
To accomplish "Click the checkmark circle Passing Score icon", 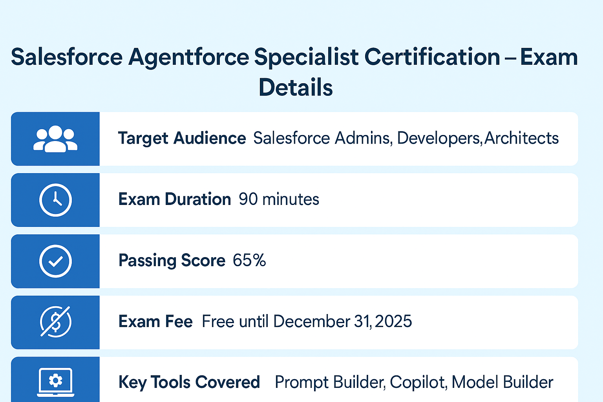I will 55,261.
